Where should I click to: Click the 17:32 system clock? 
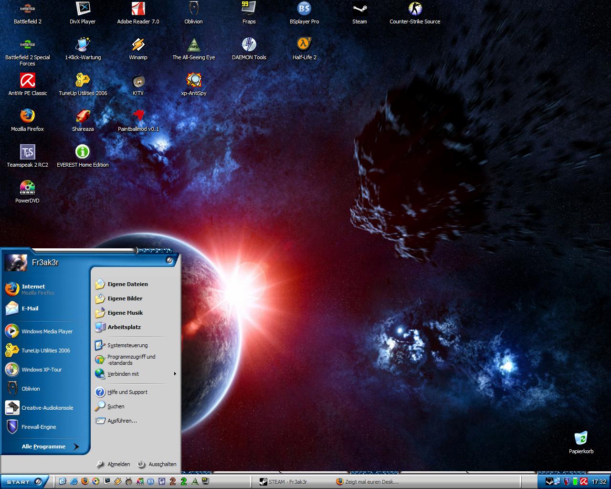(599, 482)
